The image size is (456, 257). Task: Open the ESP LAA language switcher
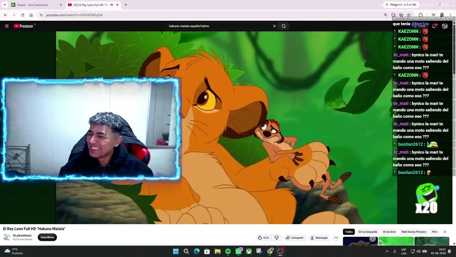point(404,251)
